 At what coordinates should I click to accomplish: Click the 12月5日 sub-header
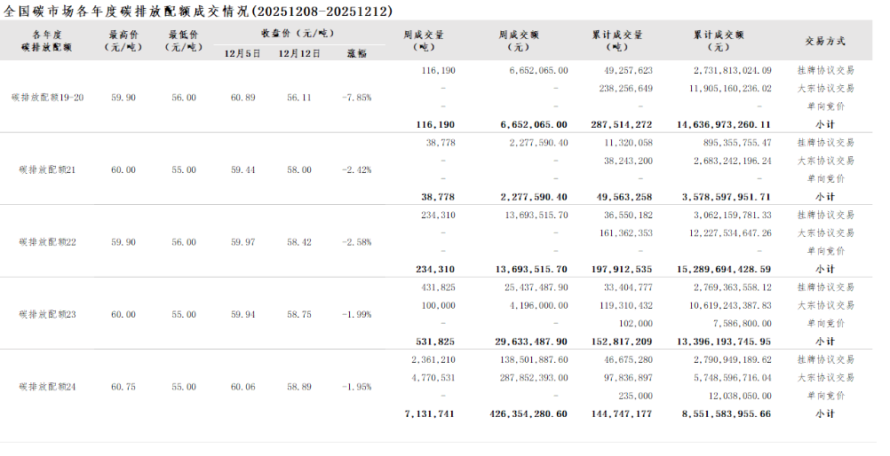[x=242, y=53]
